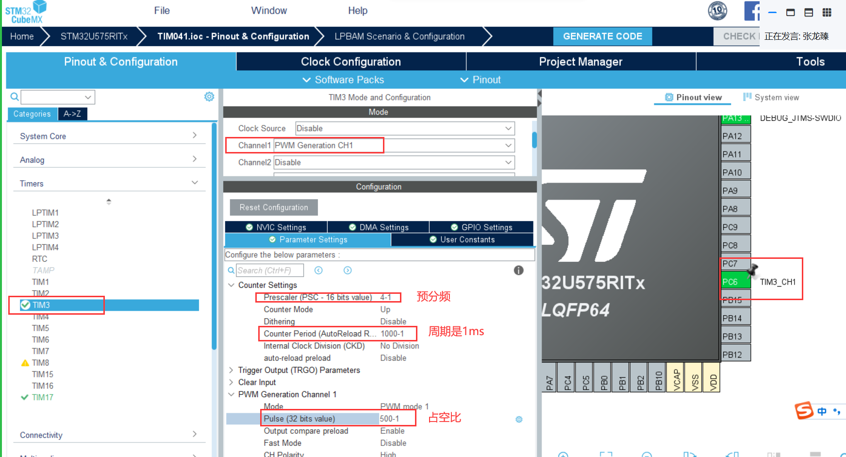Collapse PWM Generation Channel 1 group

tap(232, 394)
